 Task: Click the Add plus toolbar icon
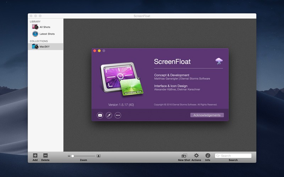(x=35, y=155)
